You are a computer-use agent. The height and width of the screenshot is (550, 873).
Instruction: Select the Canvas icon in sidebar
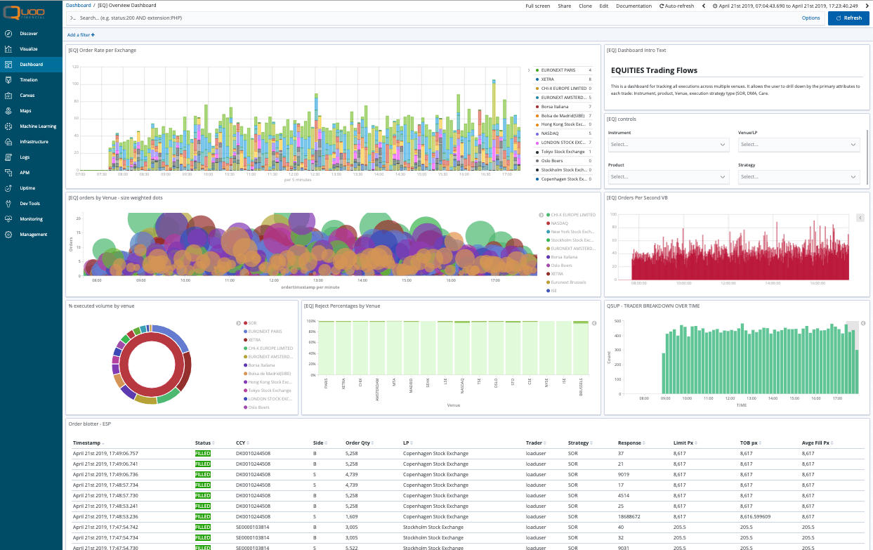tap(8, 96)
